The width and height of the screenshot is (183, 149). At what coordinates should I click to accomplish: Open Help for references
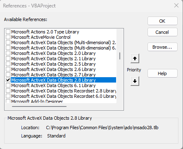coord(162,73)
